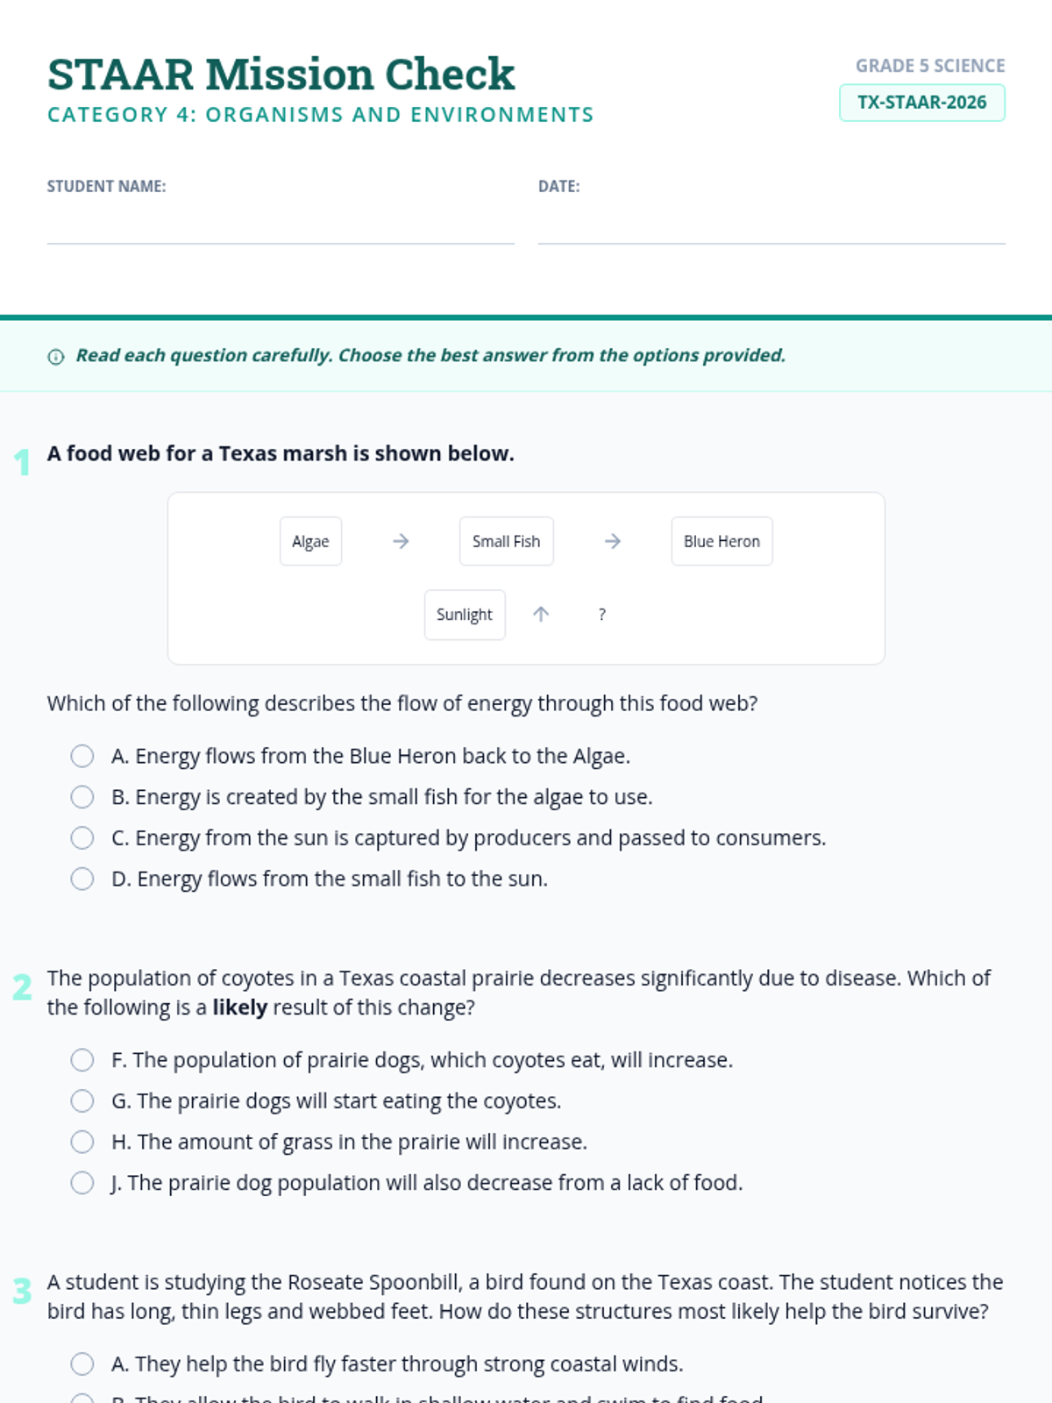
Task: Choose answer C about producers and consumers
Action: coord(82,838)
